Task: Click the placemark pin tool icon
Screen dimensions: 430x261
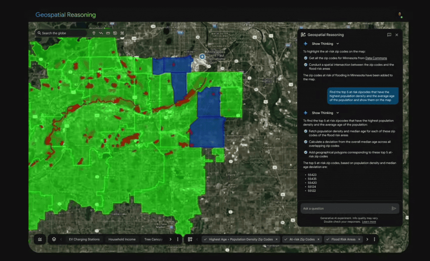Action: tap(94, 33)
